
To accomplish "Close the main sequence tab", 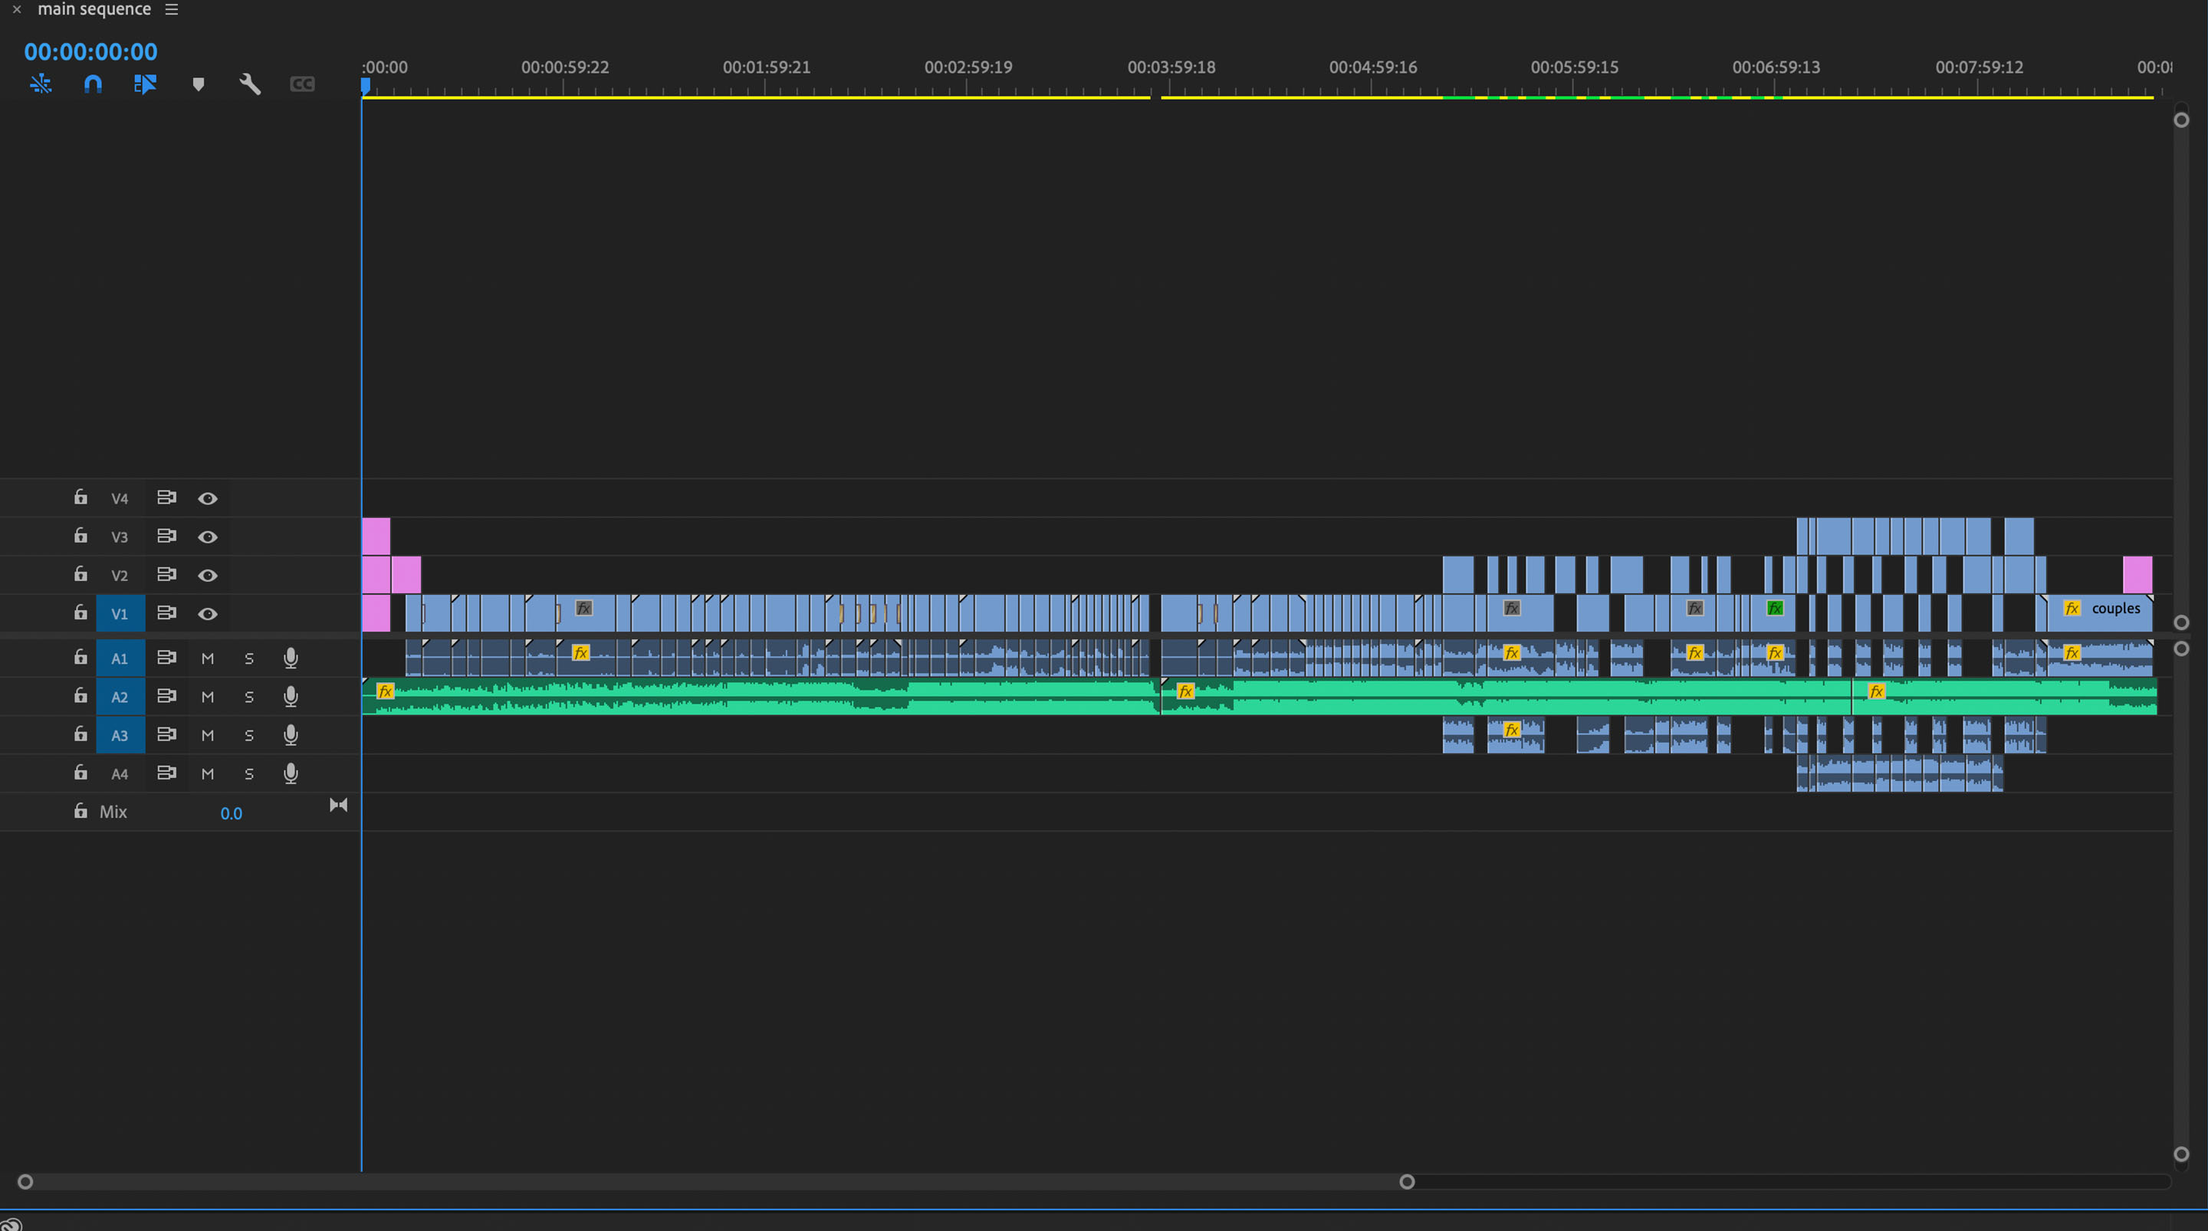I will point(16,9).
